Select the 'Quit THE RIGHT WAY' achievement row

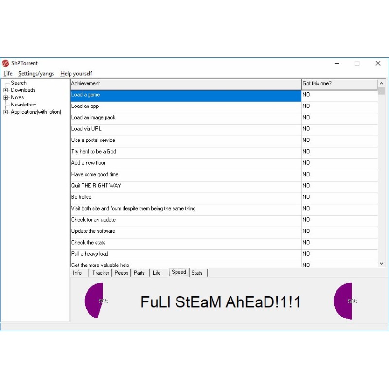(185, 186)
